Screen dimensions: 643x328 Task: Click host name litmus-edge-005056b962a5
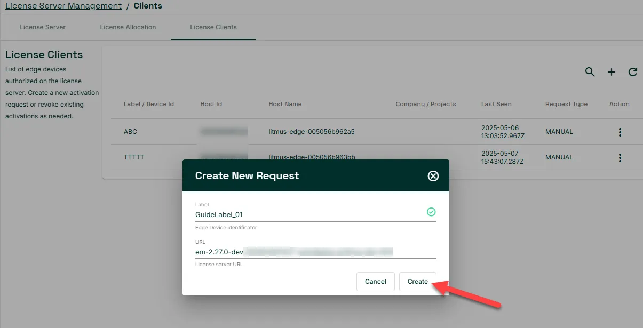point(312,132)
